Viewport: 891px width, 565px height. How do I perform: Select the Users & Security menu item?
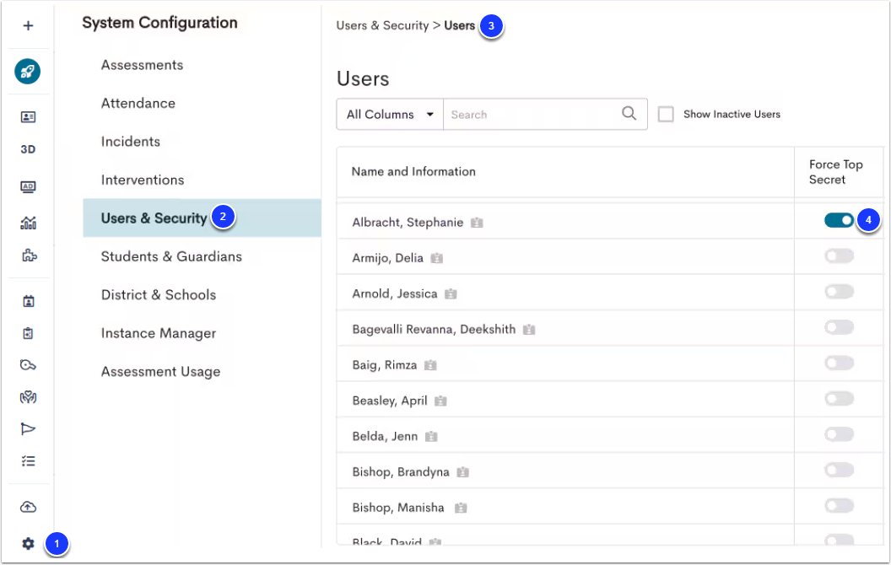pyautogui.click(x=202, y=218)
